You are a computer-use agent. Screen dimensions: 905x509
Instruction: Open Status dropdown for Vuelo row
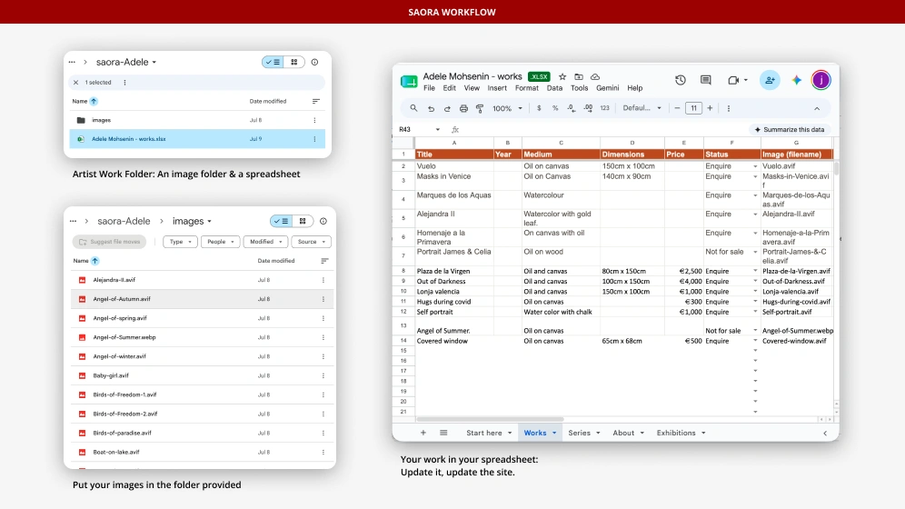755,166
